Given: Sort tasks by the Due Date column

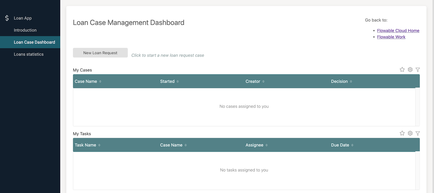Looking at the screenshot, I should click(352, 145).
